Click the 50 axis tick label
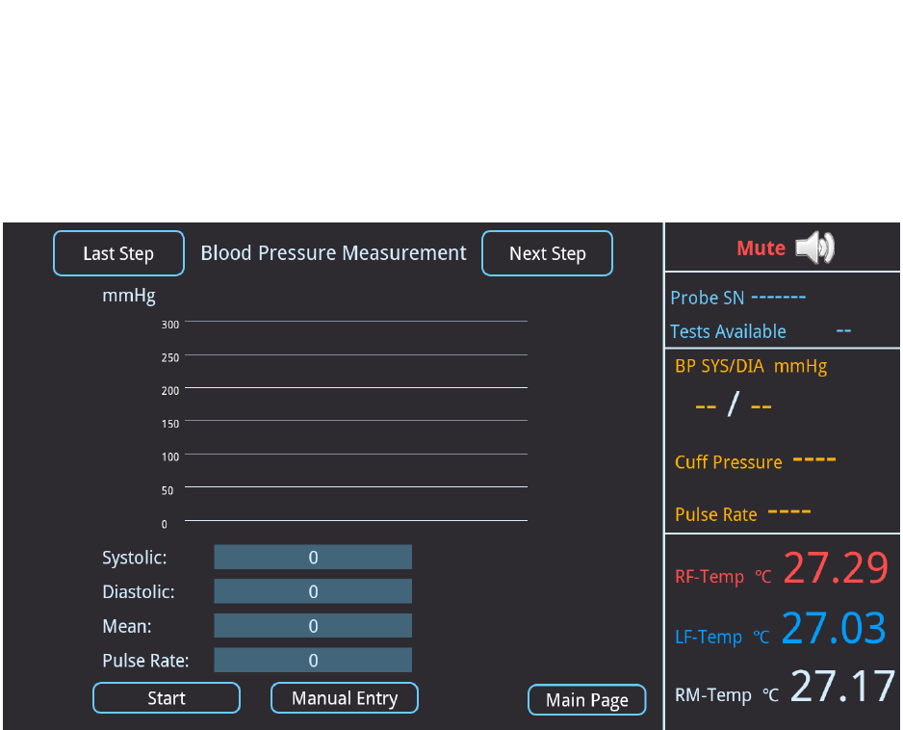The width and height of the screenshot is (903, 730). click(167, 491)
